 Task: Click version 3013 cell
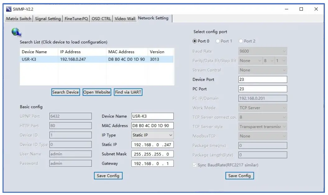(x=154, y=59)
